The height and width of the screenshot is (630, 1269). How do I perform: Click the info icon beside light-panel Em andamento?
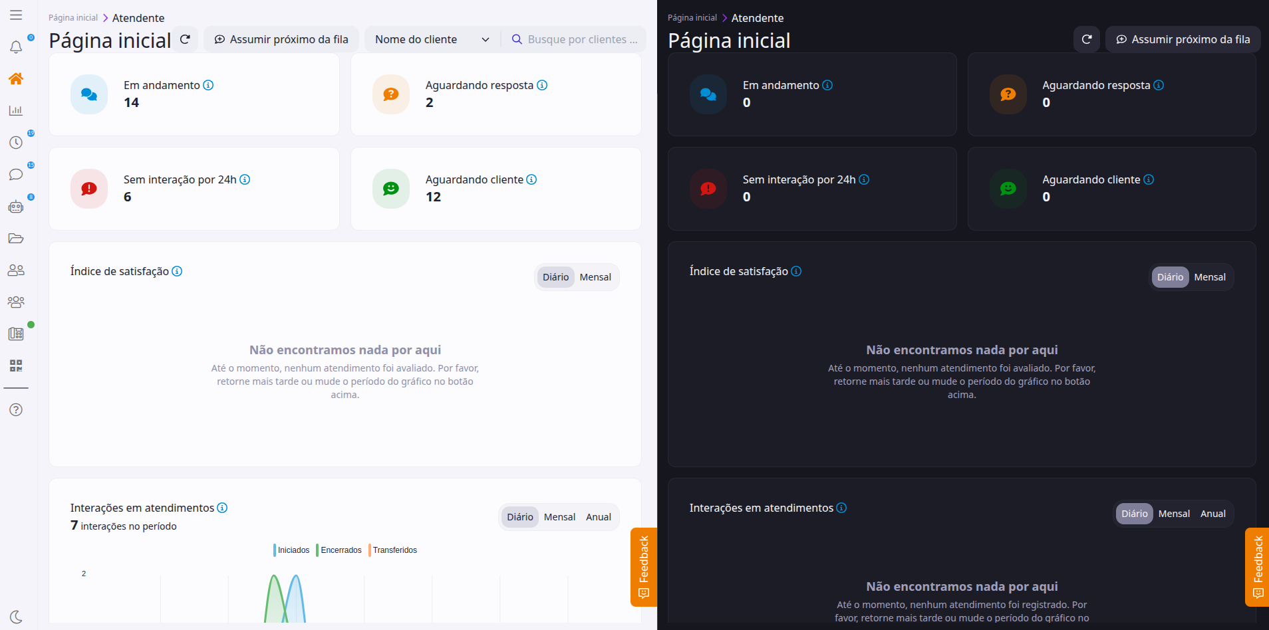click(x=208, y=85)
